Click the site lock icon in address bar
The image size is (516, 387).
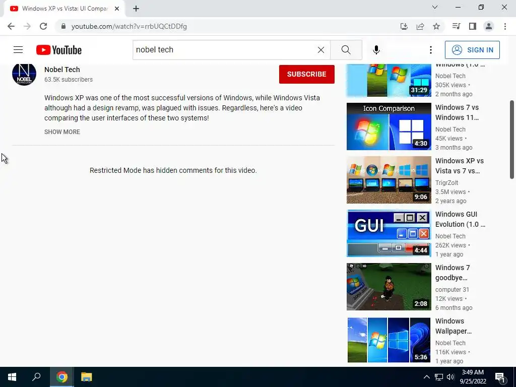[63, 26]
